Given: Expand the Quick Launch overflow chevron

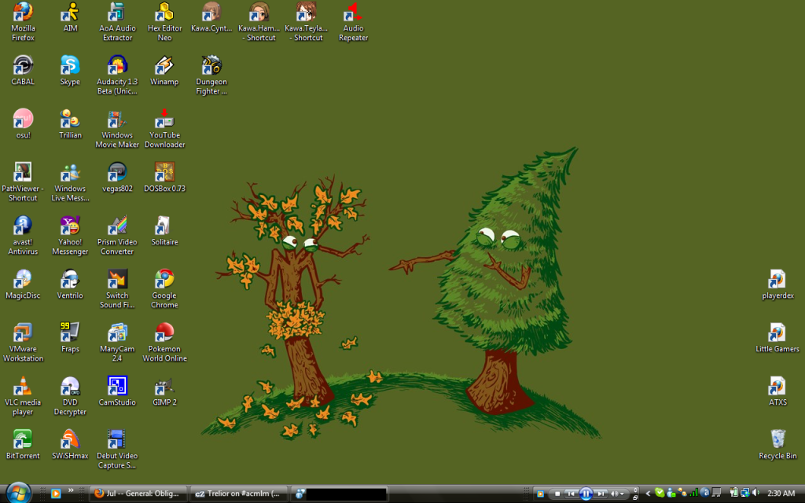Looking at the screenshot, I should (x=71, y=490).
